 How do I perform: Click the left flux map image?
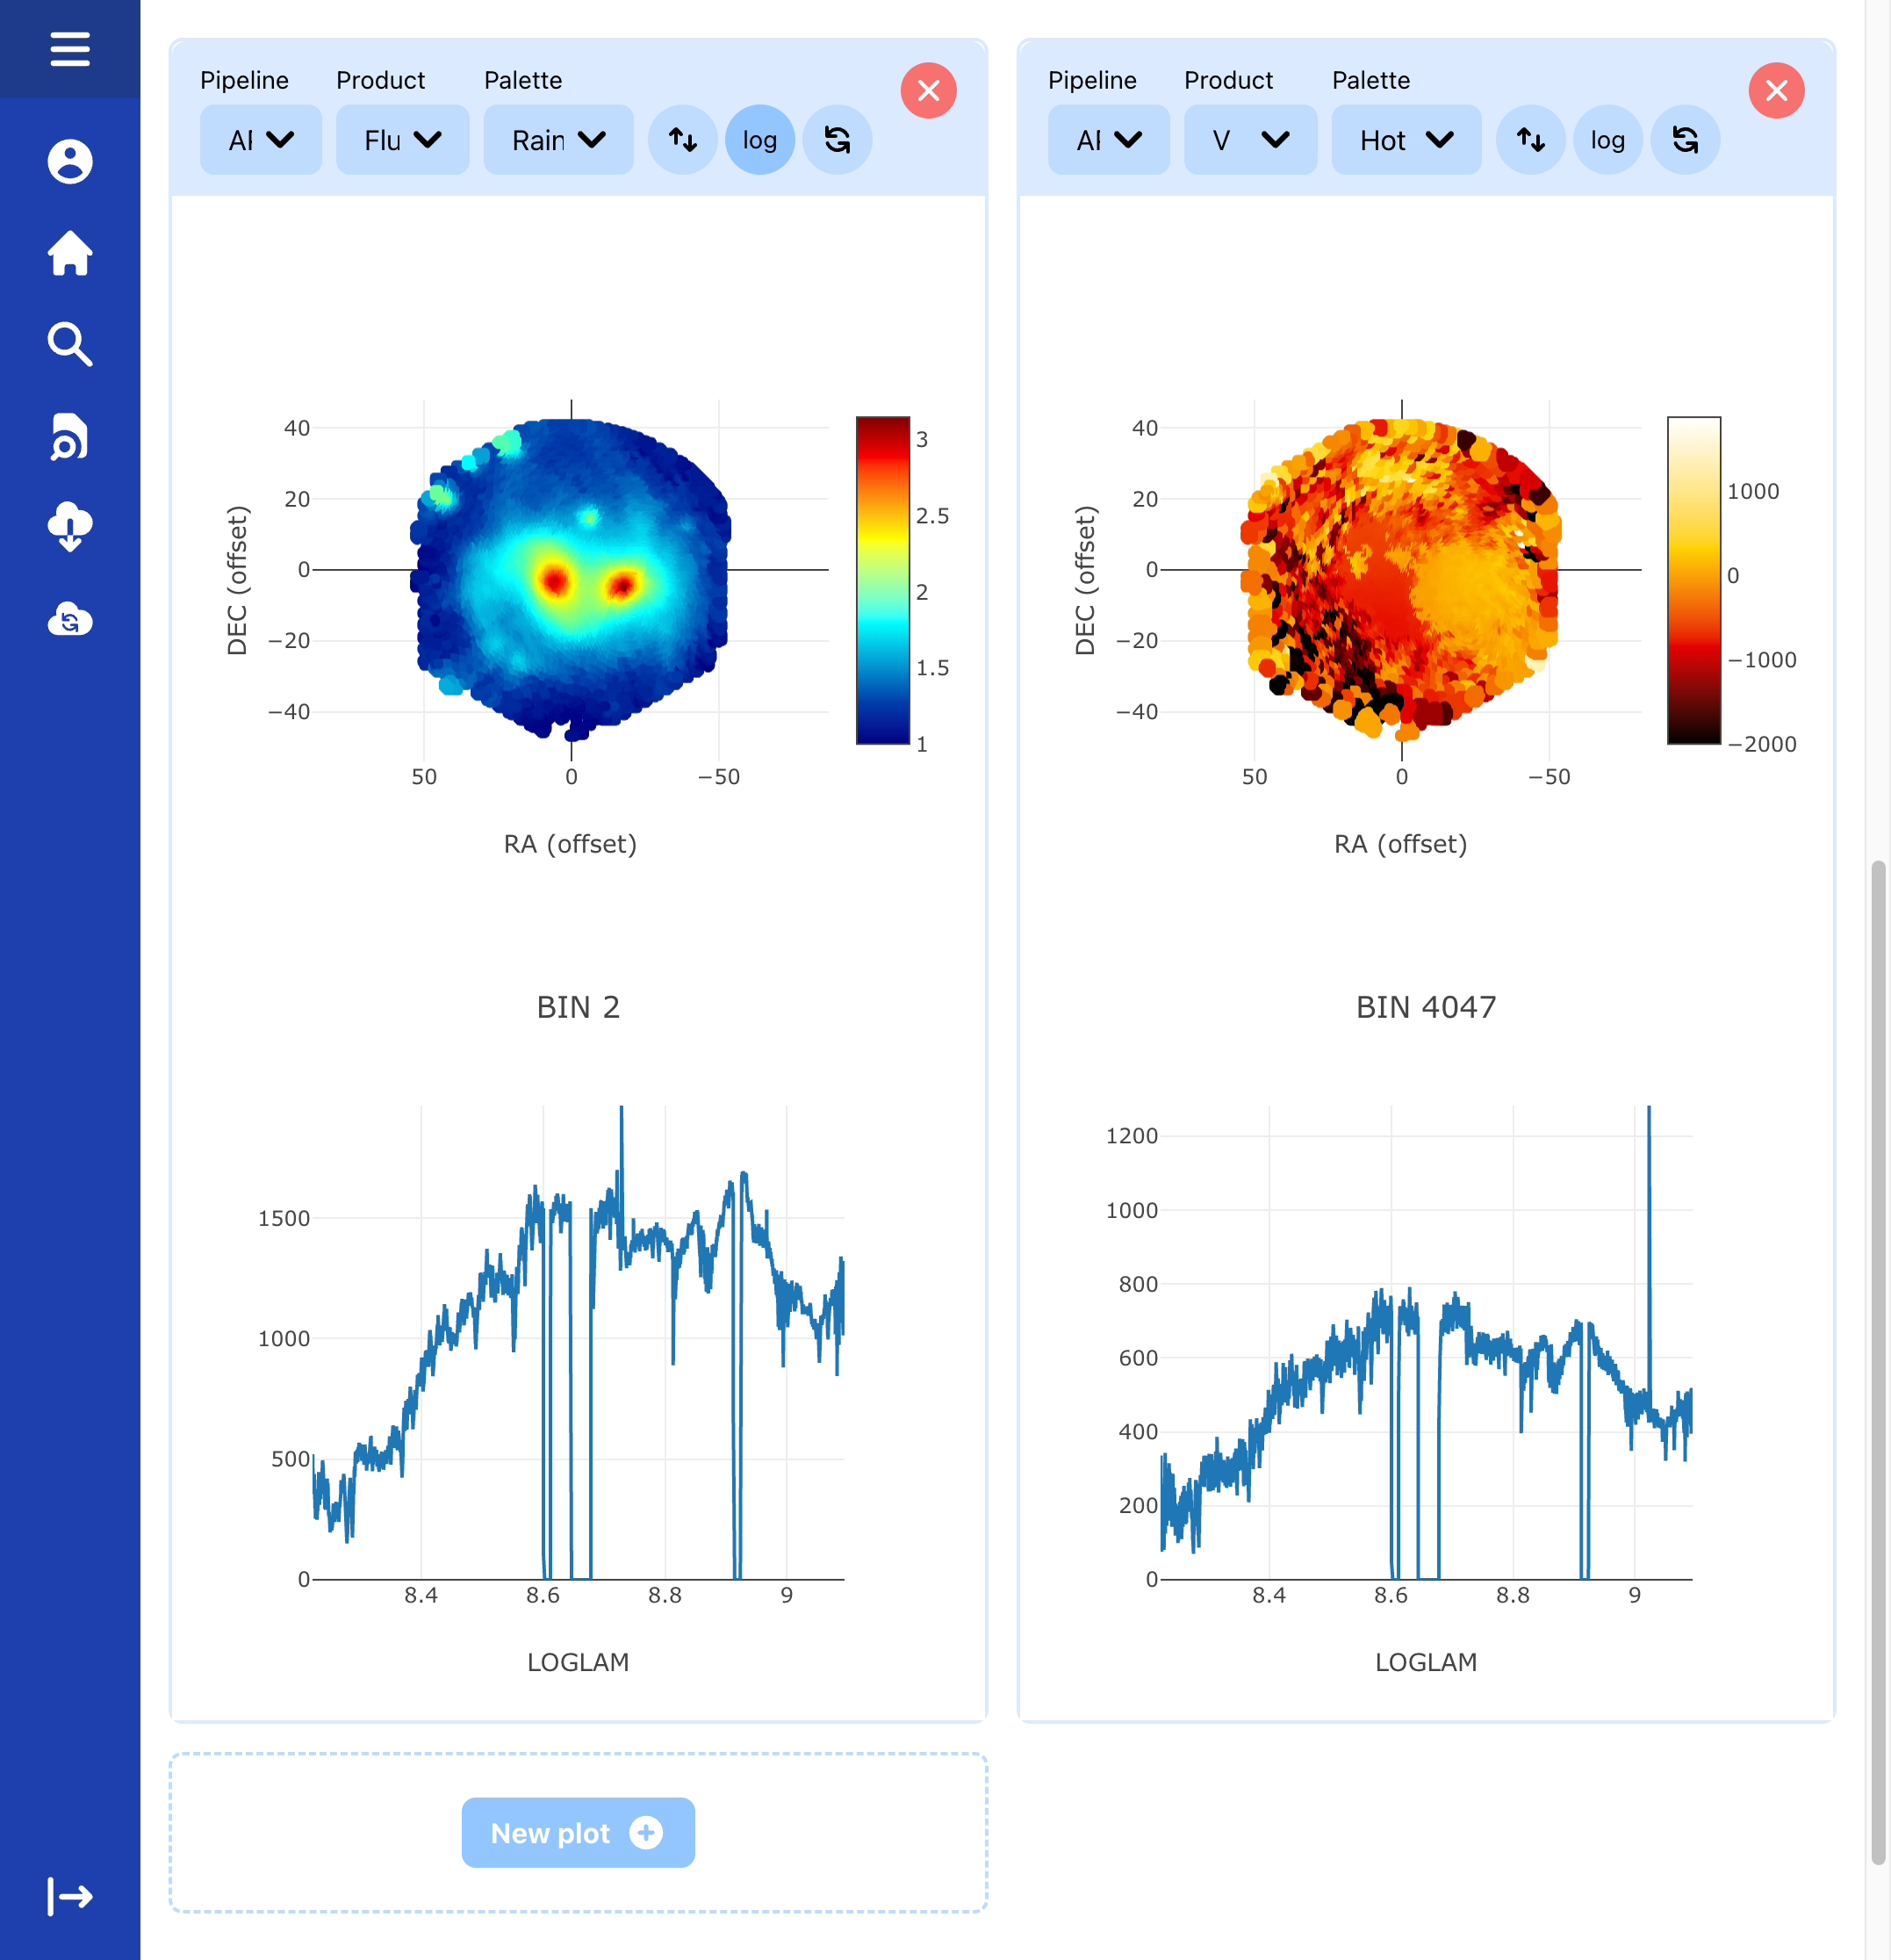pyautogui.click(x=572, y=578)
